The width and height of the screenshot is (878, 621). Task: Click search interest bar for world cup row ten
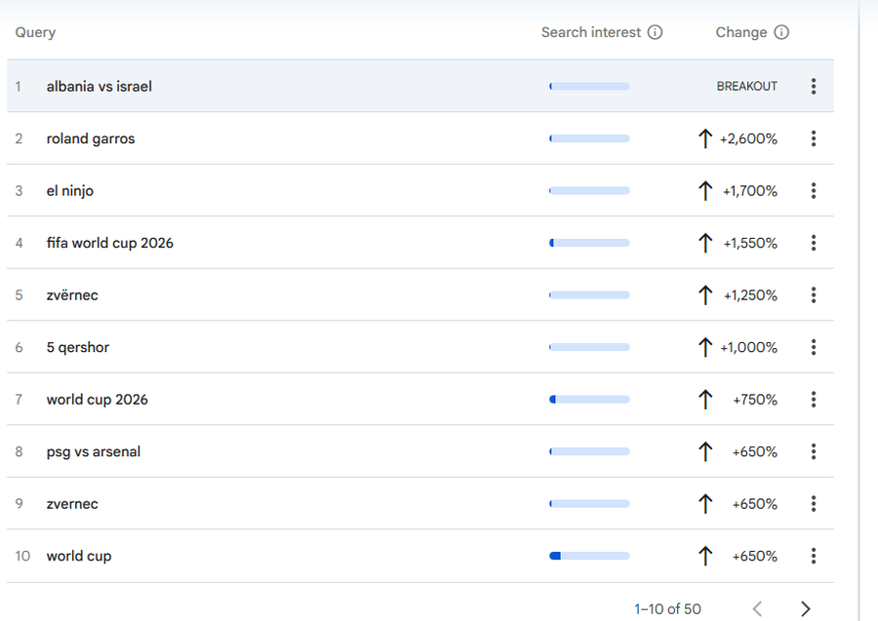(589, 556)
